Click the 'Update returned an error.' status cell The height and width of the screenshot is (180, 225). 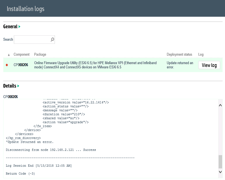pos(180,65)
